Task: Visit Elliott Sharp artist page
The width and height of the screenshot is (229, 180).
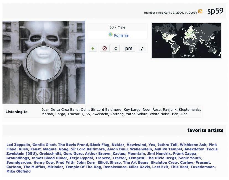Action: 109,163
